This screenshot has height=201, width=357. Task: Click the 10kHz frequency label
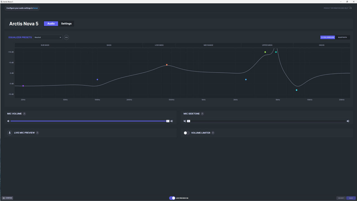click(310, 100)
